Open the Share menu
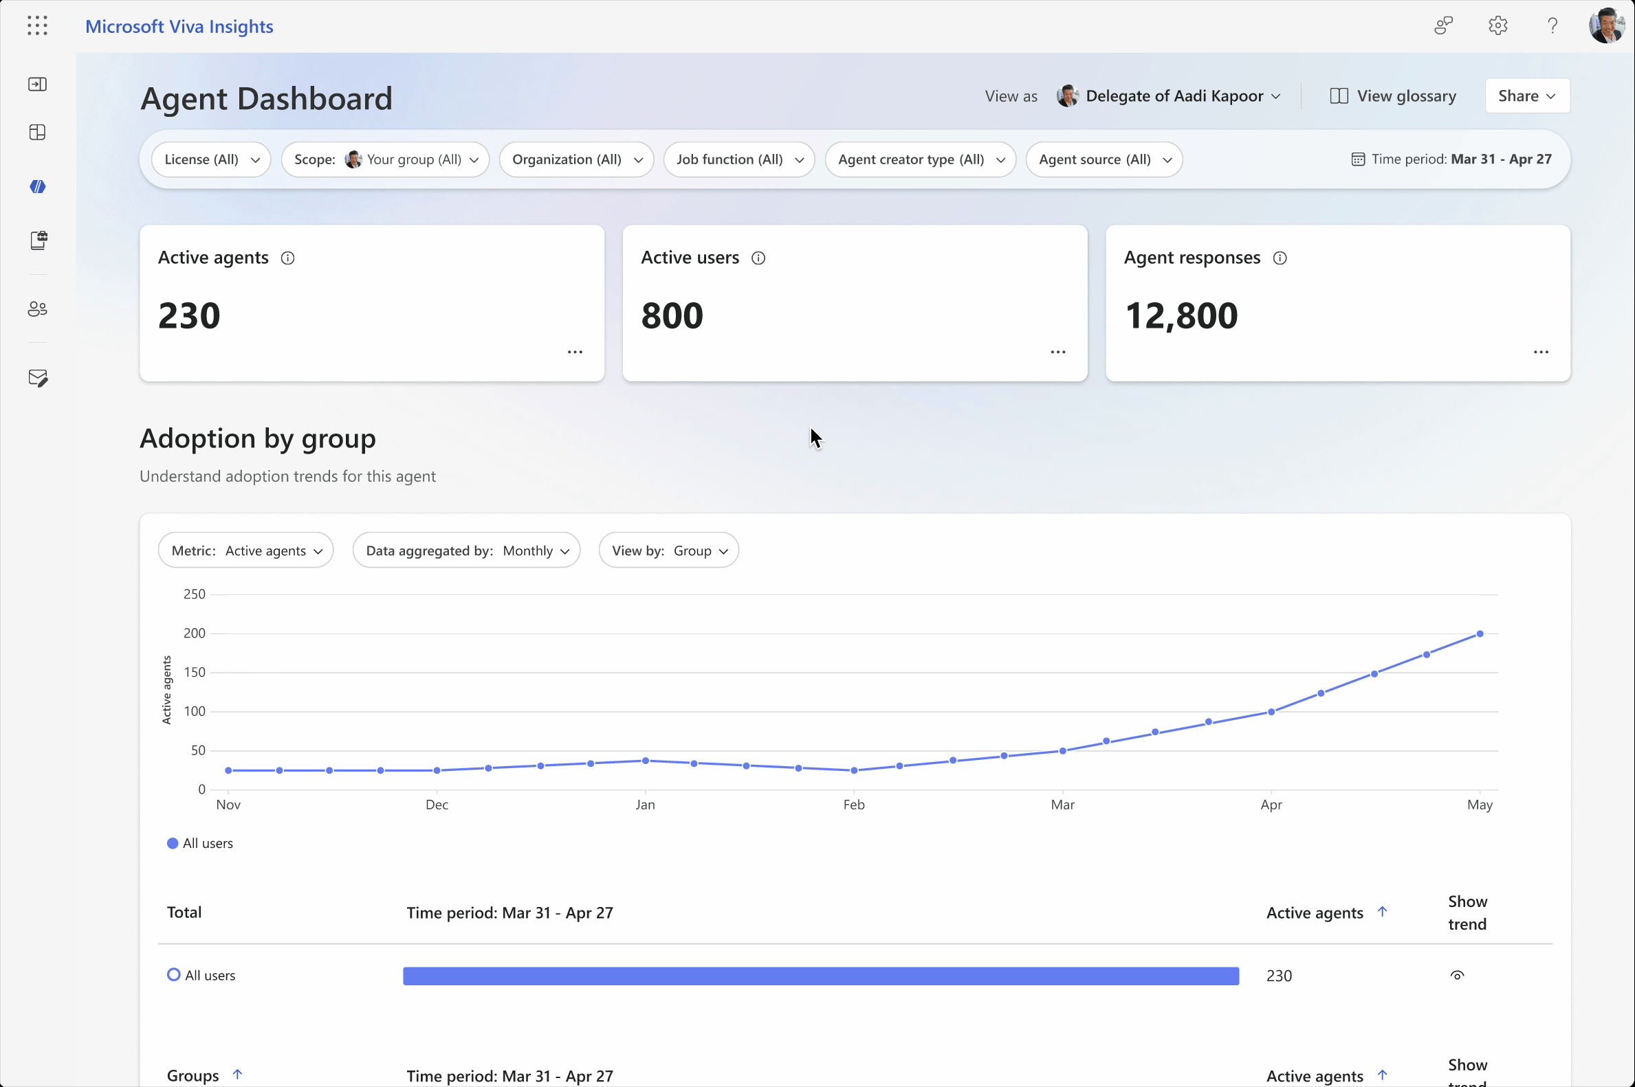This screenshot has width=1635, height=1087. [x=1527, y=96]
